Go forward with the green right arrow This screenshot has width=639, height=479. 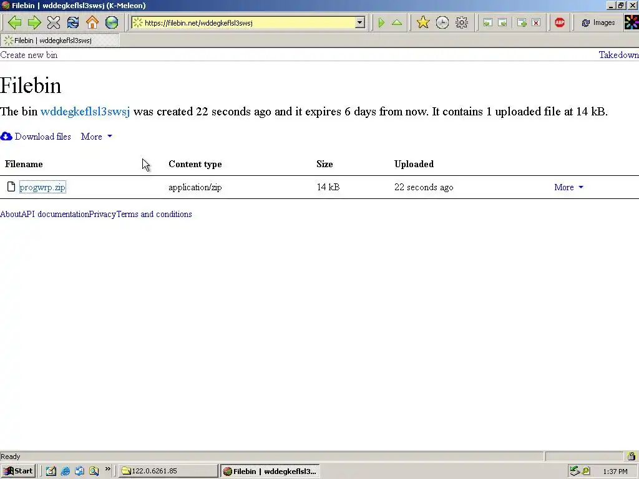pyautogui.click(x=34, y=22)
